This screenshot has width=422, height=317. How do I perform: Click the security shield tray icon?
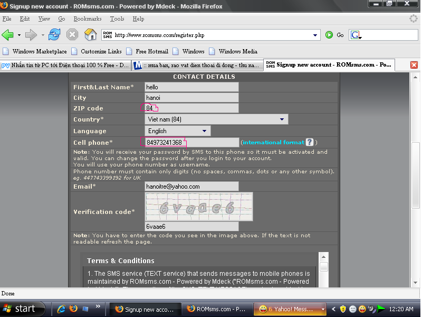click(x=343, y=309)
